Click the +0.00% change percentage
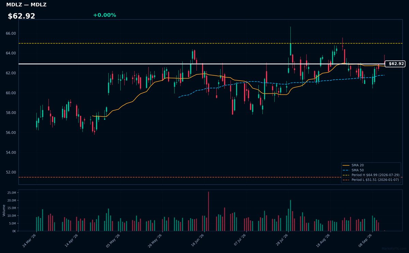The height and width of the screenshot is (253, 409). 104,15
